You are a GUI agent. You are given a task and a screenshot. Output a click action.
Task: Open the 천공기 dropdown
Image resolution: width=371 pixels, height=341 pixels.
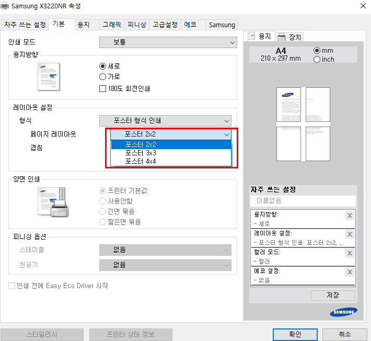pyautogui.click(x=165, y=265)
